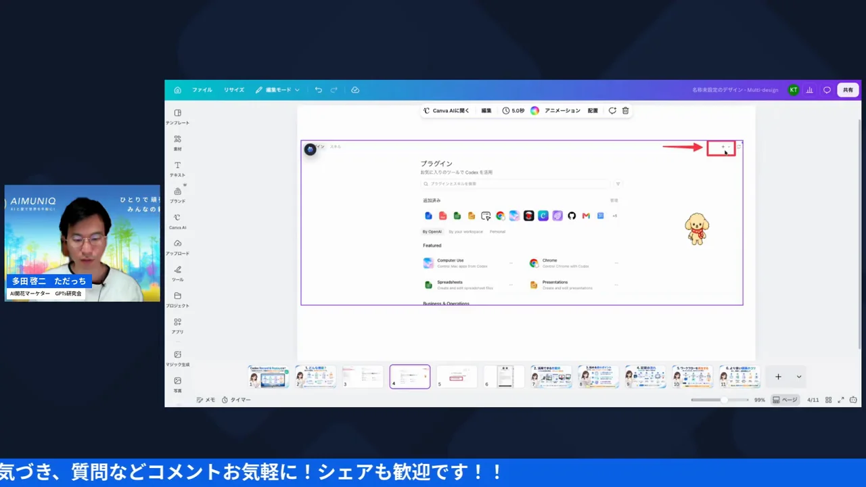The width and height of the screenshot is (866, 487).
Task: Open the タイマー timer button
Action: [x=236, y=400]
